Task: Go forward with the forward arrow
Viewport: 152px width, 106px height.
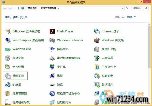Action: tap(10, 8)
